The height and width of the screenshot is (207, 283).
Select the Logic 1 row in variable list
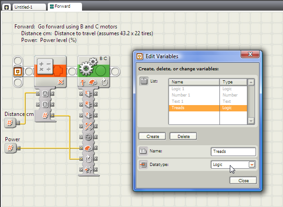point(208,89)
